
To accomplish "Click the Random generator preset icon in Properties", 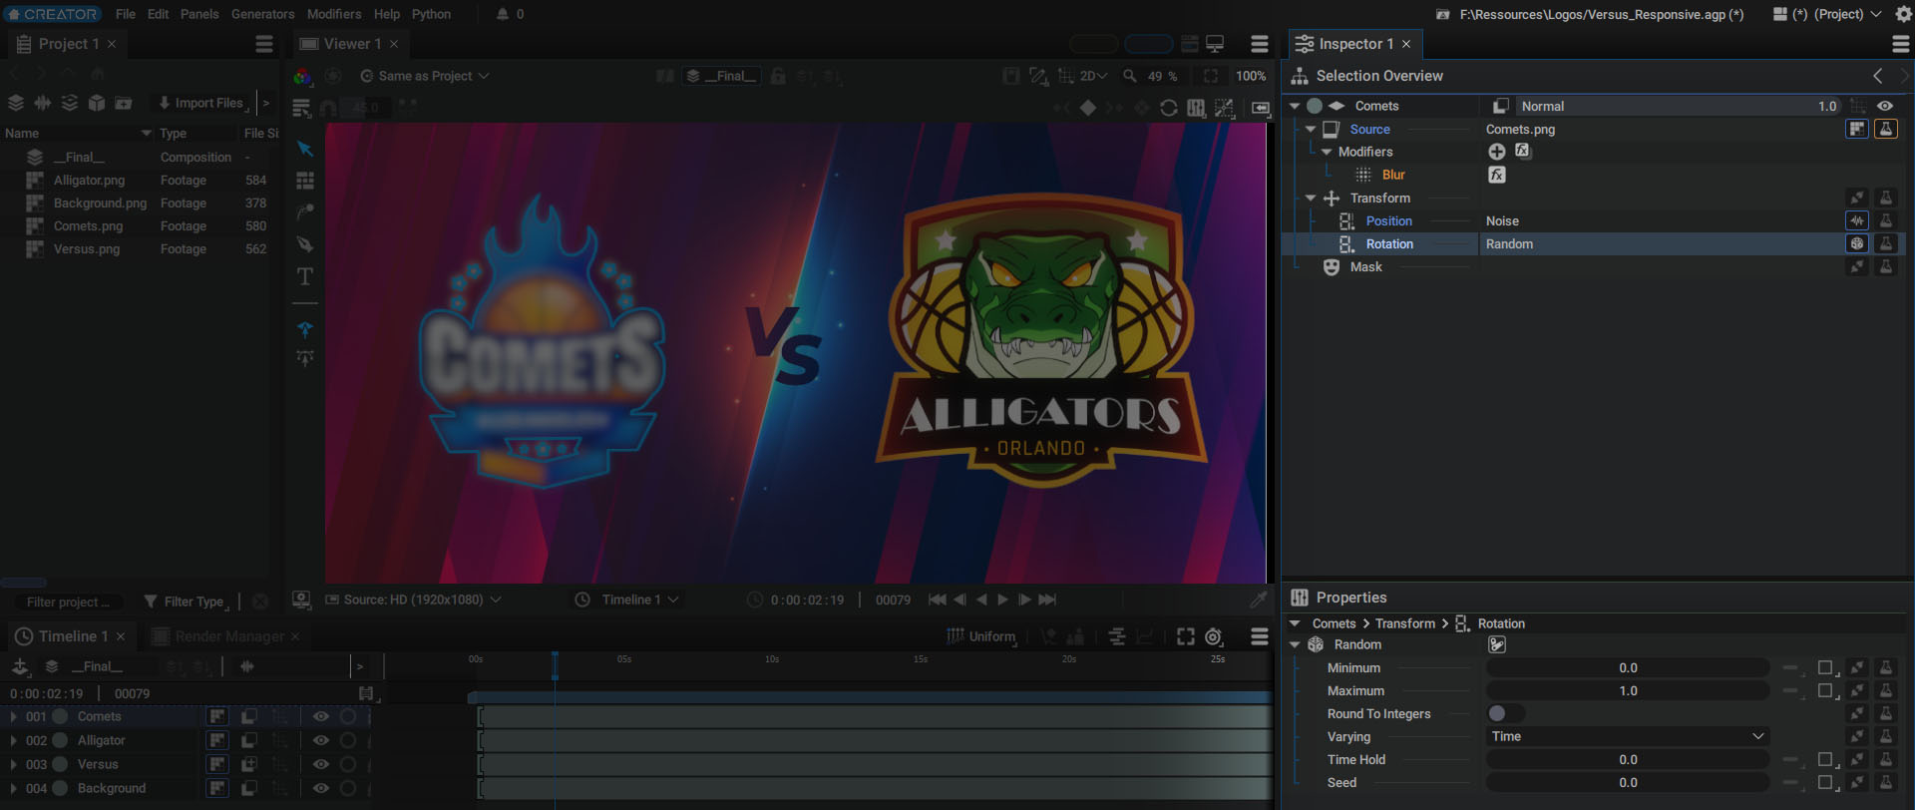I will [1497, 644].
